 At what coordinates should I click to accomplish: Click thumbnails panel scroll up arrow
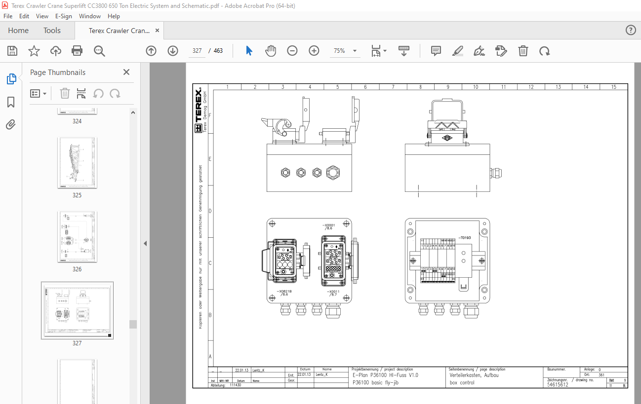point(133,112)
